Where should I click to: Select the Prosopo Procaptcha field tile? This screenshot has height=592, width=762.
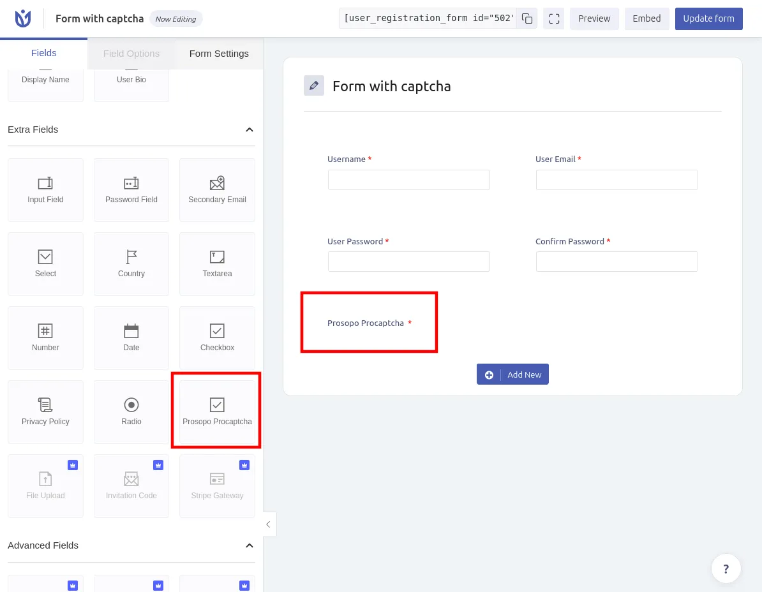pyautogui.click(x=217, y=411)
